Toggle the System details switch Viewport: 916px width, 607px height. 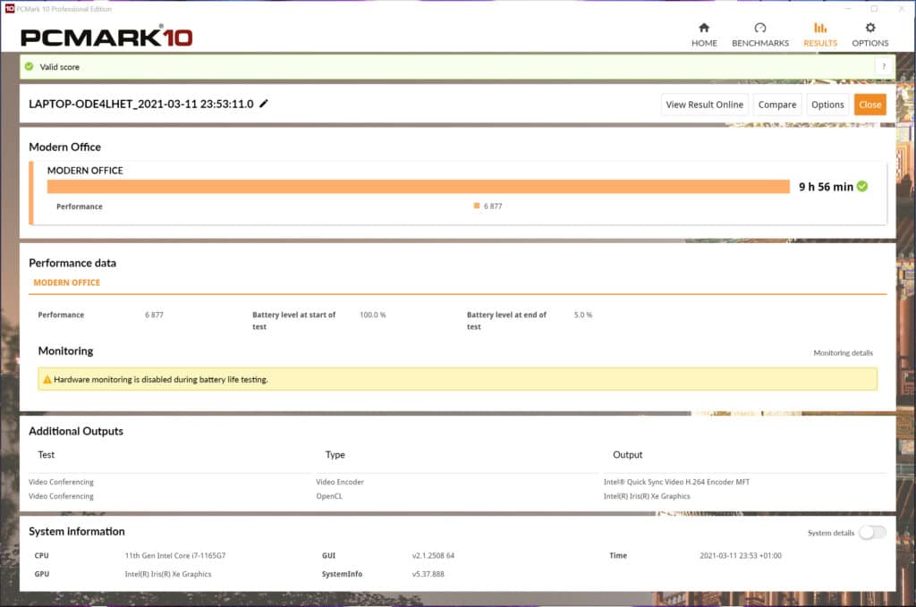click(x=873, y=532)
